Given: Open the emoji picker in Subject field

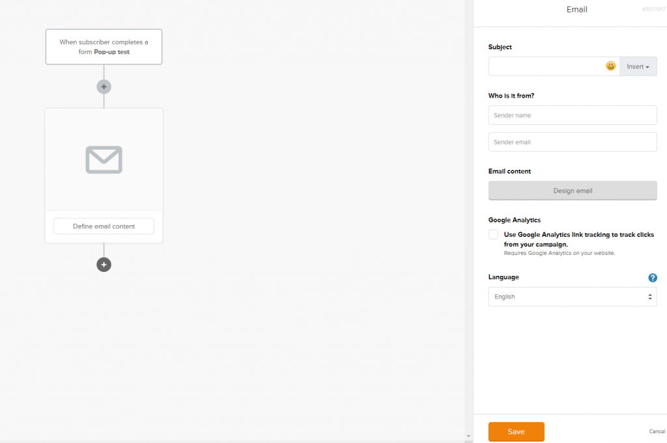Looking at the screenshot, I should point(610,66).
